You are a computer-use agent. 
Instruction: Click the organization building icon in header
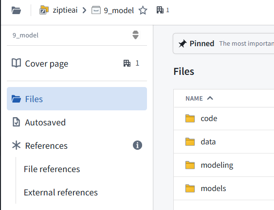(x=160, y=10)
